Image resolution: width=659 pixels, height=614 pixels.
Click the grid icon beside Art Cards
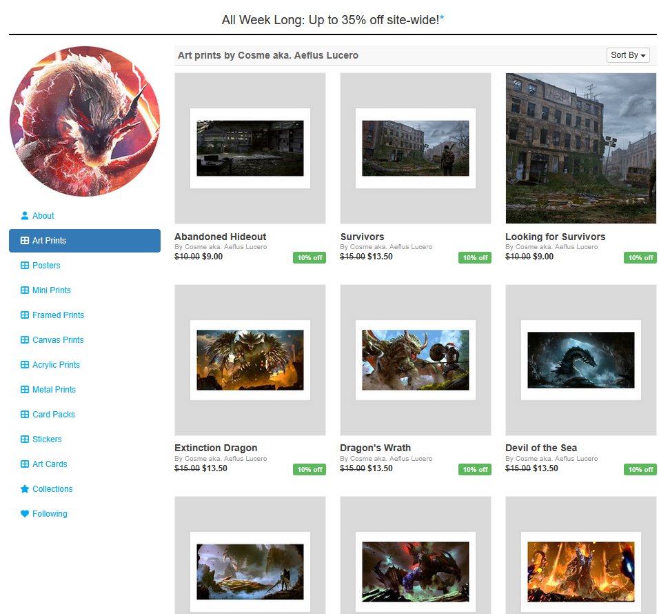pyautogui.click(x=25, y=464)
